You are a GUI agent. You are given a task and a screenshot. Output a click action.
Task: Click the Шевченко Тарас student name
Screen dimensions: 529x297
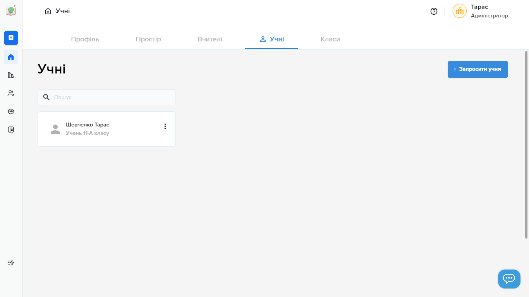click(88, 125)
